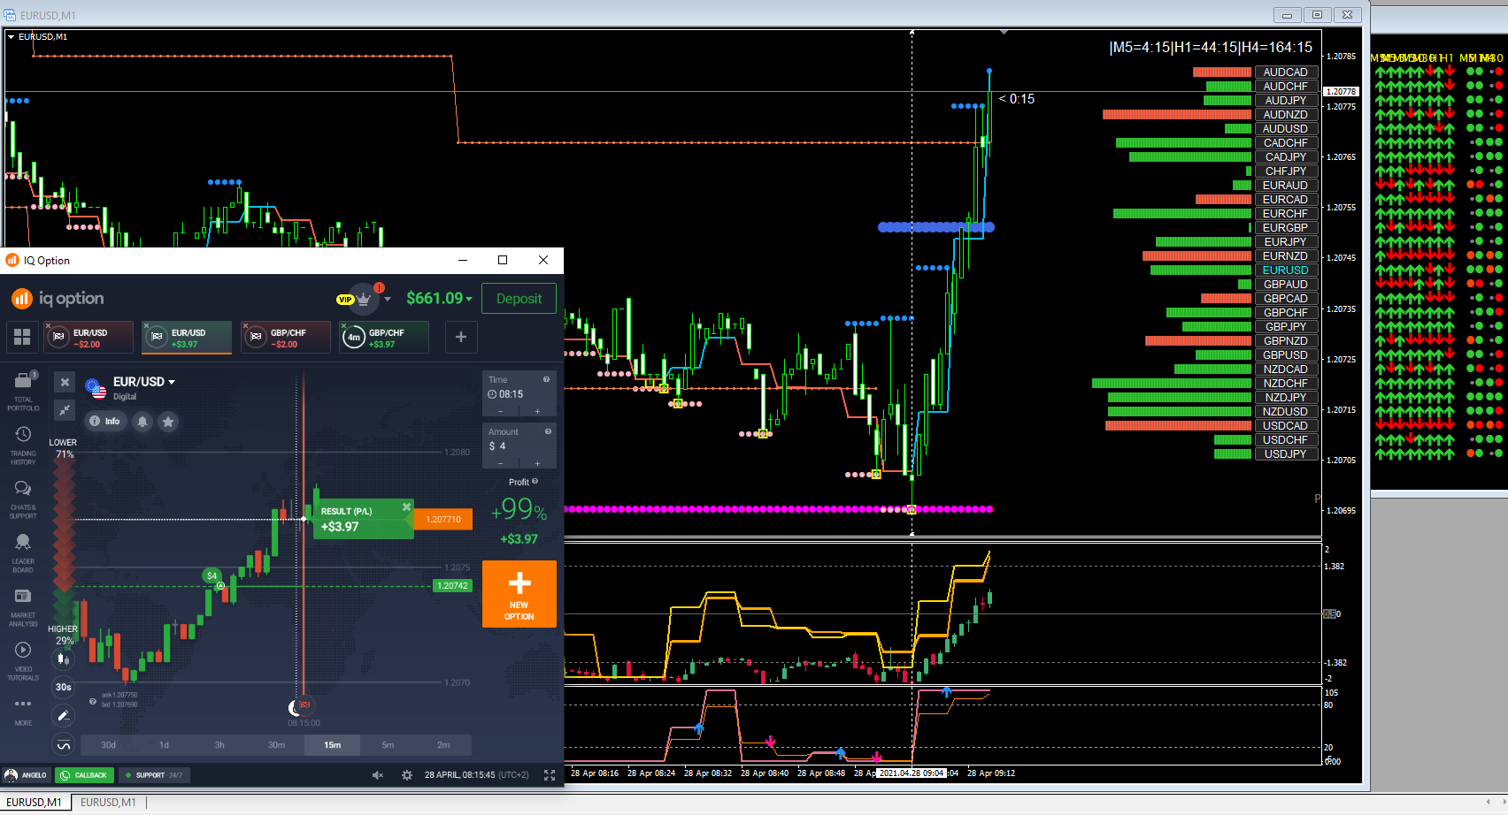This screenshot has height=815, width=1508.
Task: Open the 30s candle interval selector
Action: pyautogui.click(x=63, y=687)
